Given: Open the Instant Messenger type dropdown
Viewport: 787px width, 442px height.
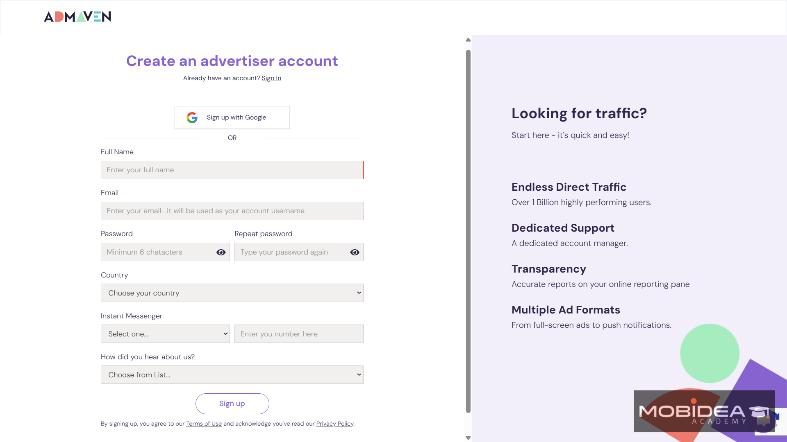Looking at the screenshot, I should point(165,334).
